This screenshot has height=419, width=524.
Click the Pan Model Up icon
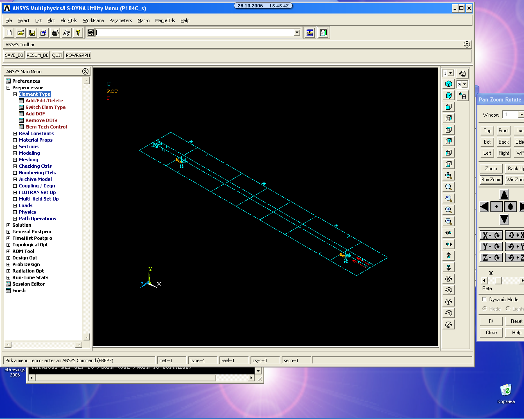[449, 256]
